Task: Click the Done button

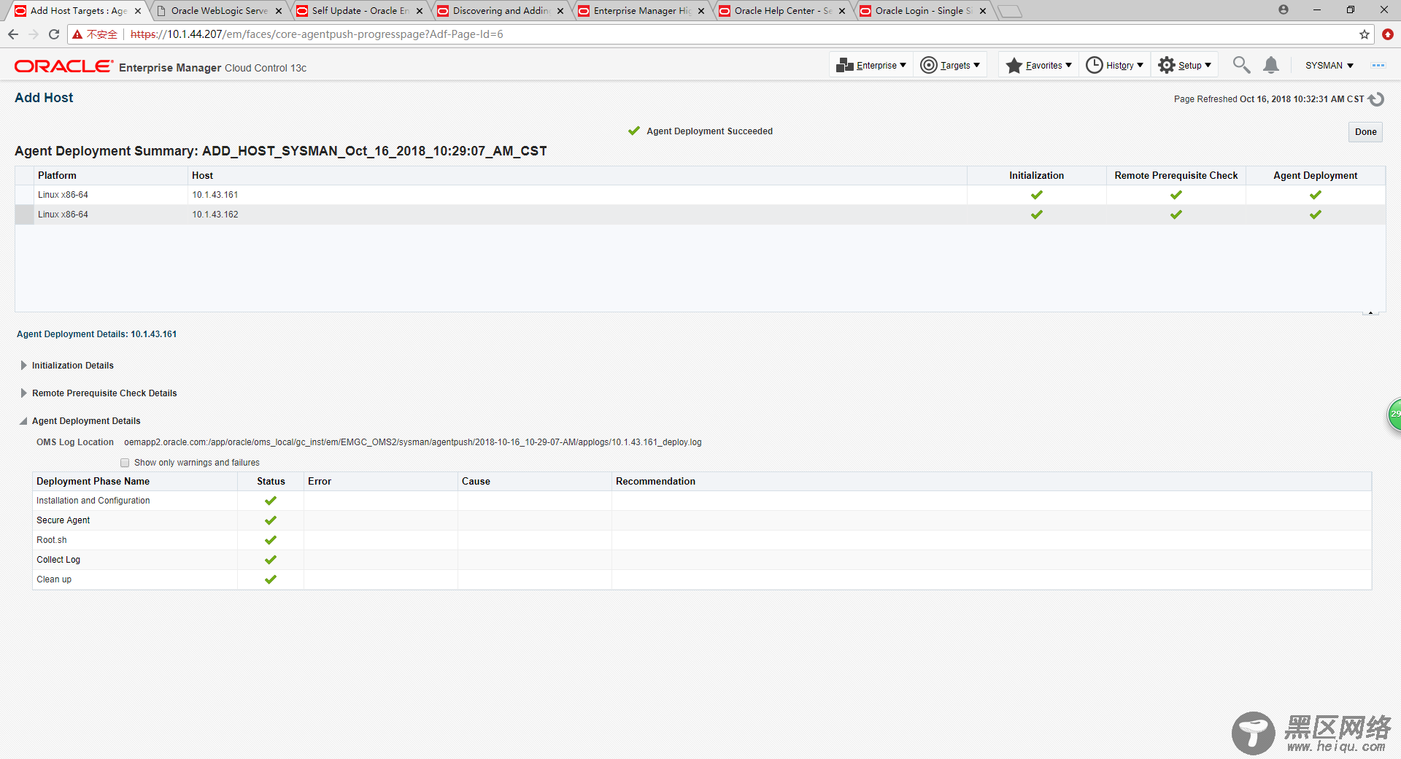Action: point(1365,132)
